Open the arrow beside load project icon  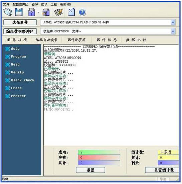pyautogui.click(x=38, y=12)
